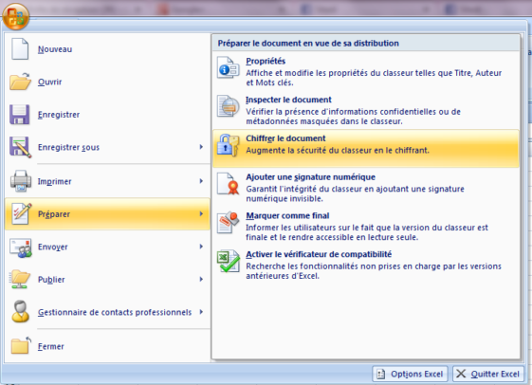Click the round Office button logo

15,17
